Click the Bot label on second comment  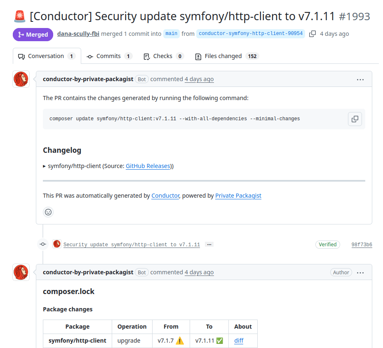(x=142, y=272)
